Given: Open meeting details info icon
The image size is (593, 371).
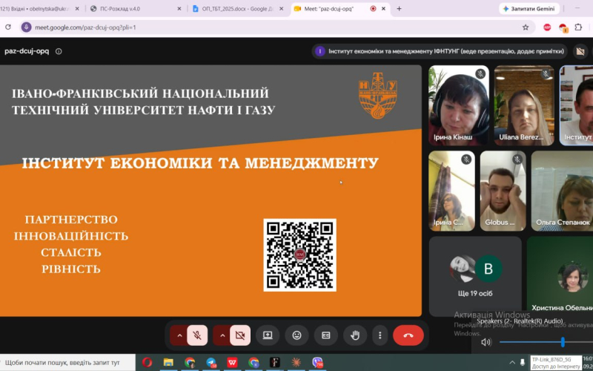Looking at the screenshot, I should 59,51.
